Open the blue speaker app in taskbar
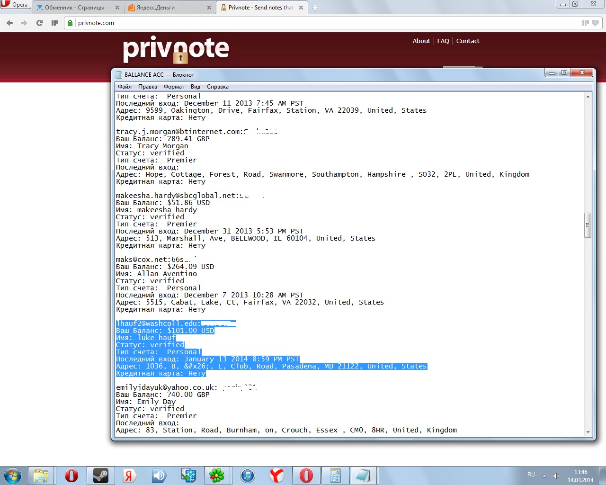 pos(159,476)
